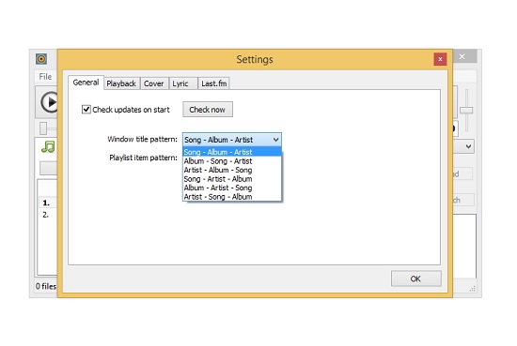Click the vertical volume slider handle
Viewport: 517px width, 346px height.
pyautogui.click(x=466, y=111)
